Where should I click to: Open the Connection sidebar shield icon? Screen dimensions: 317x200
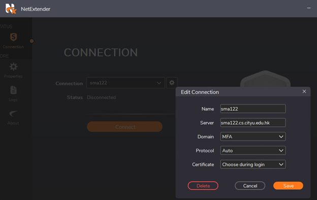(x=13, y=37)
